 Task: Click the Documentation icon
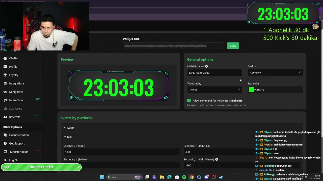[5, 135]
